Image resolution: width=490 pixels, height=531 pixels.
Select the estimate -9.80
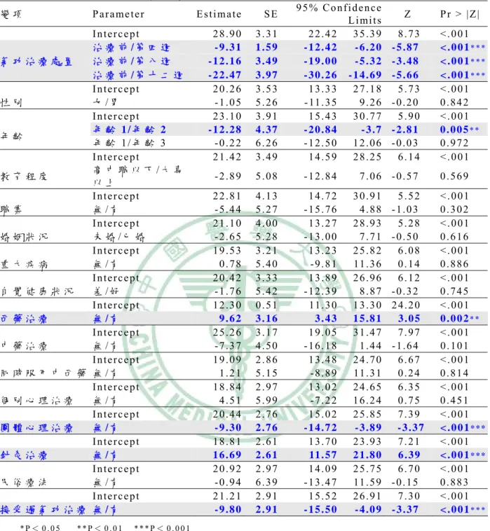tap(228, 509)
